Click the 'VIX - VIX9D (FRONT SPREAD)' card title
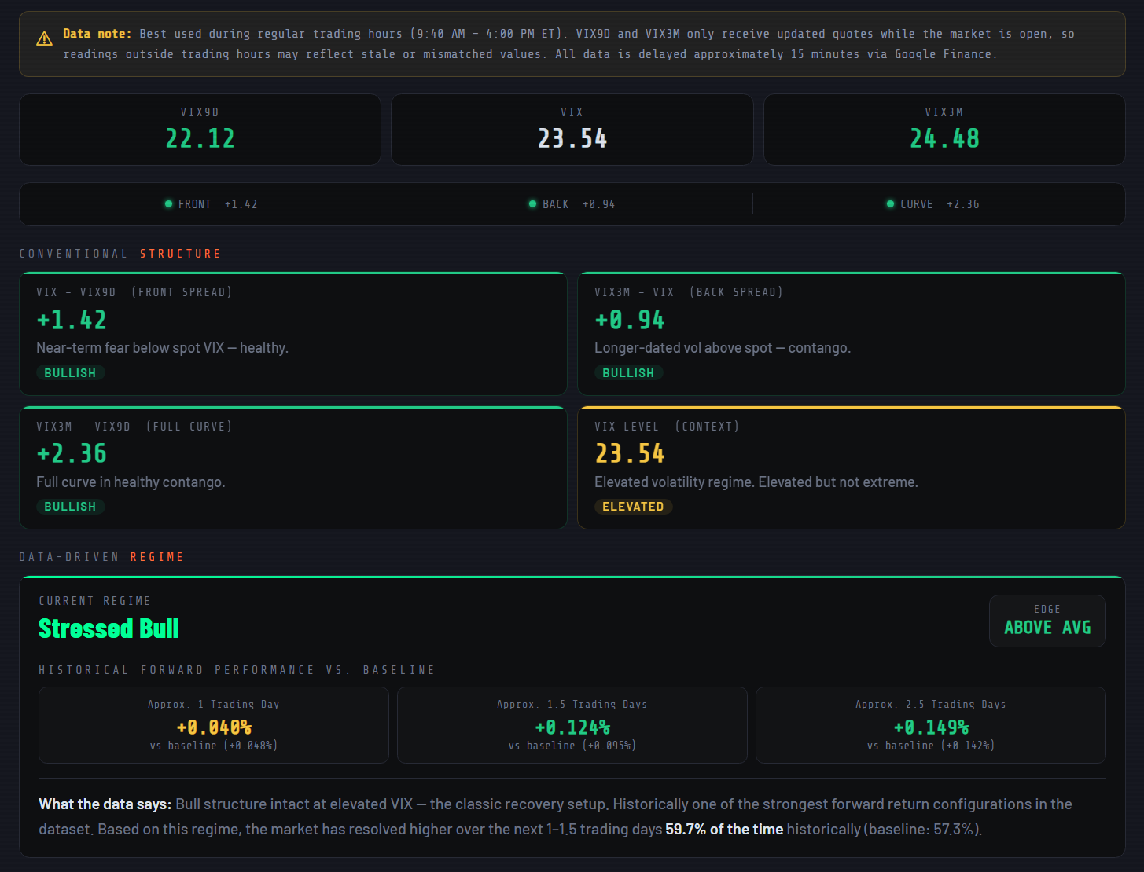 point(134,292)
